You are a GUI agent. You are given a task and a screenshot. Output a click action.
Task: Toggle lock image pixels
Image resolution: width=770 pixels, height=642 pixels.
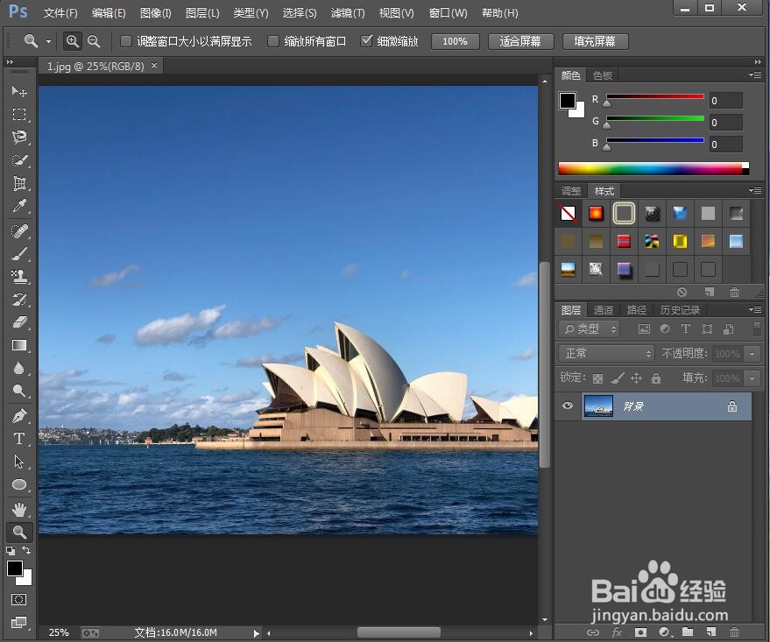point(618,378)
